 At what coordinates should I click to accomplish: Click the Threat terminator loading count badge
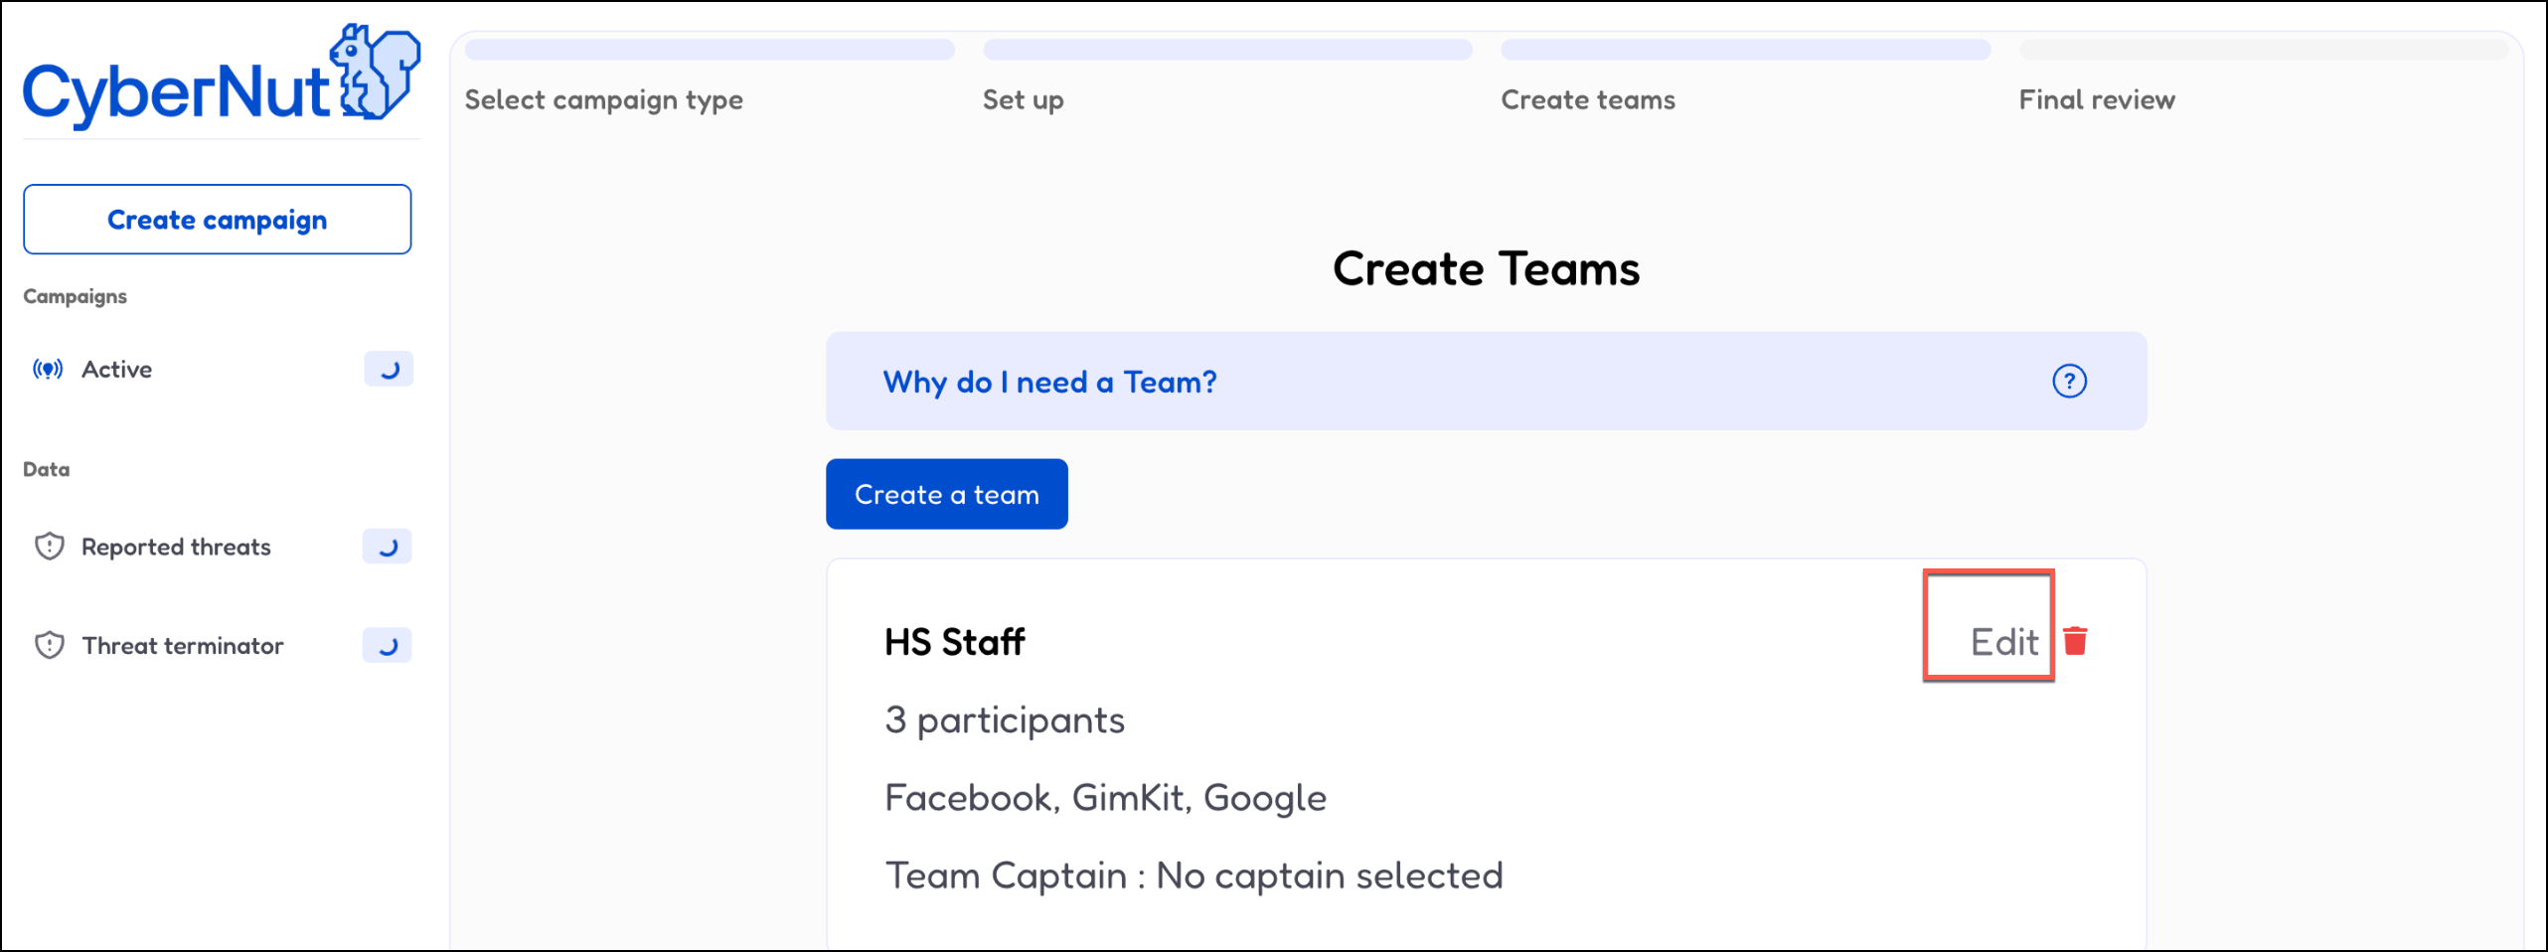click(x=388, y=646)
